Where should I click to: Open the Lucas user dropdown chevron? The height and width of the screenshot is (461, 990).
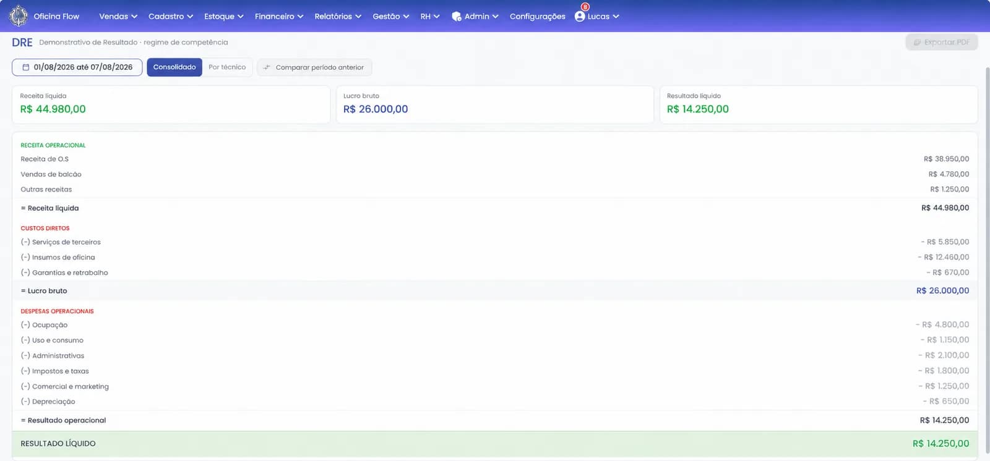[x=616, y=17]
